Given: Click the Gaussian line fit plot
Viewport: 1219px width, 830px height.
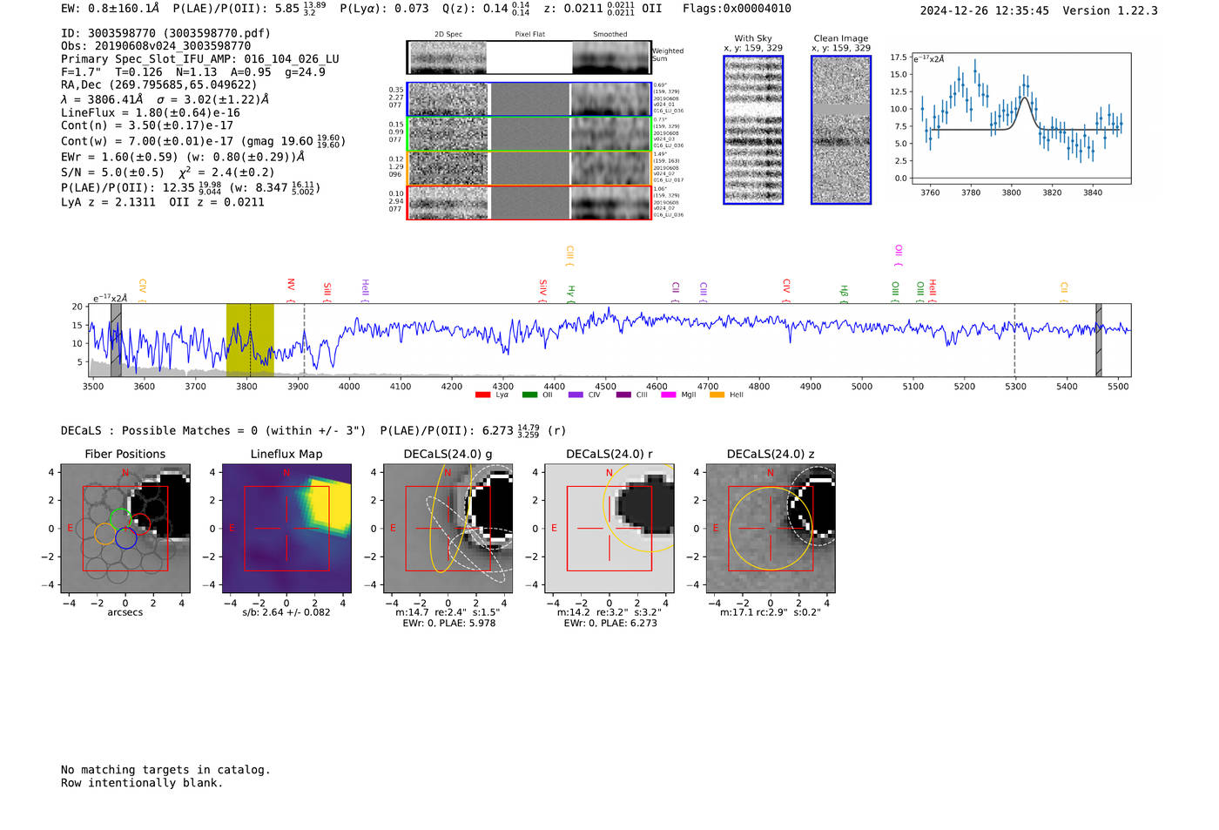Looking at the screenshot, I should pos(1020,118).
